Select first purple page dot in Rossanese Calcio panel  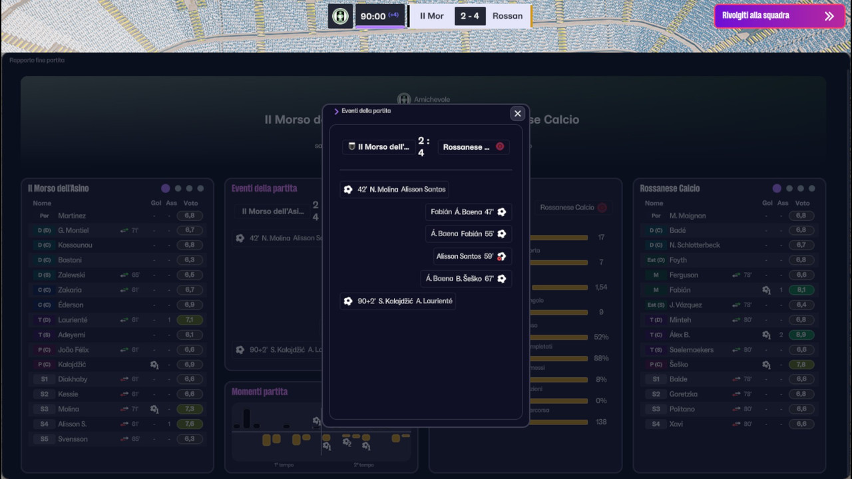(x=777, y=188)
